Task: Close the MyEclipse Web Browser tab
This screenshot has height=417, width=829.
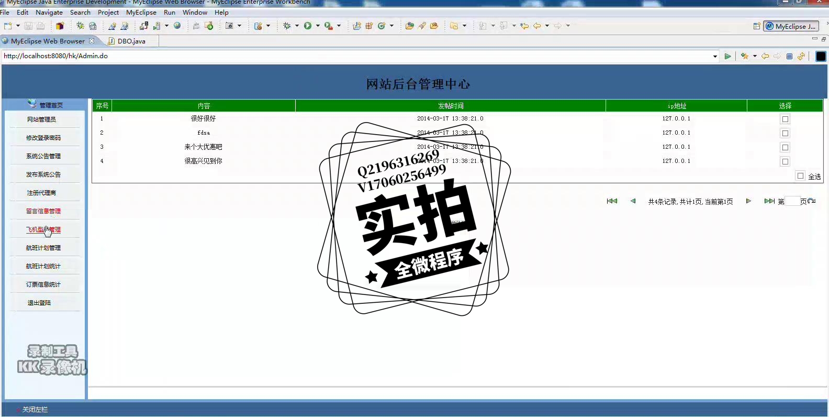Action: click(x=92, y=41)
